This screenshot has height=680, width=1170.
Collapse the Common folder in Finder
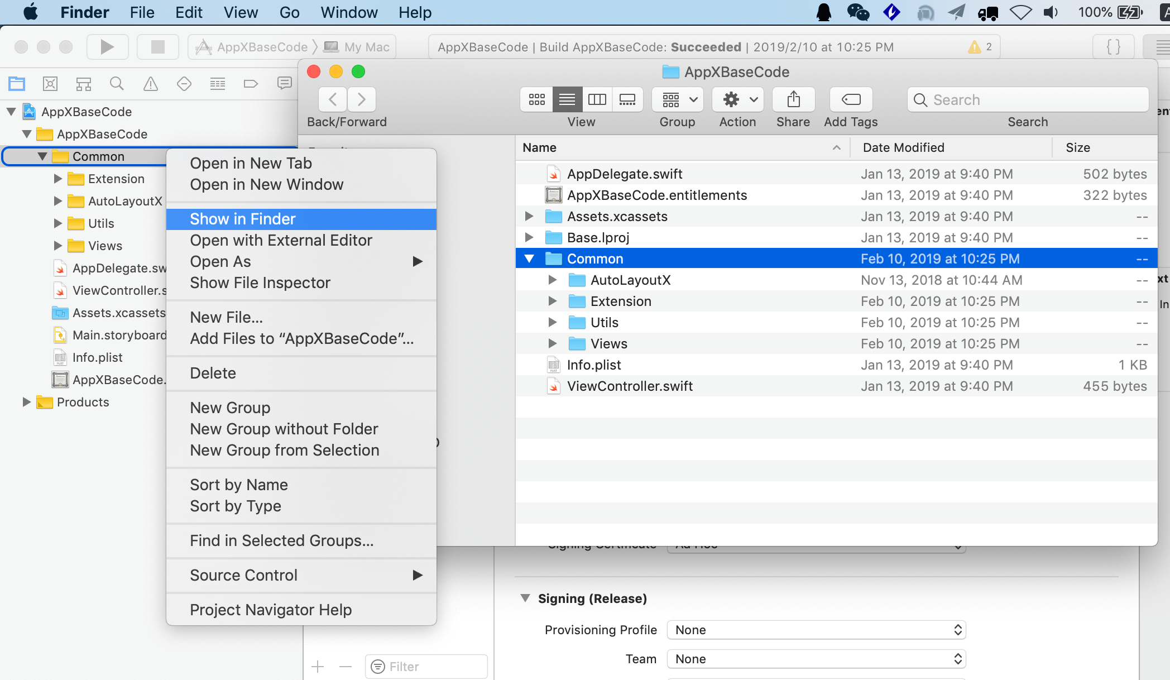[x=529, y=258]
